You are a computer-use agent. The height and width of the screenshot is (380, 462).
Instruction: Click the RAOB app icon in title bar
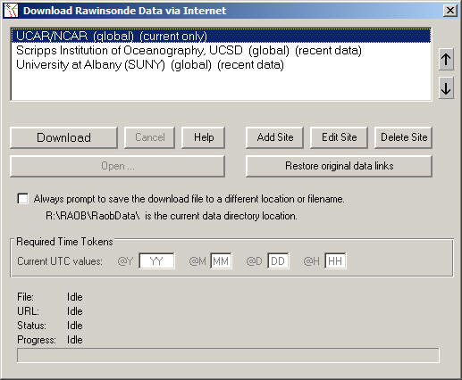pos(11,11)
